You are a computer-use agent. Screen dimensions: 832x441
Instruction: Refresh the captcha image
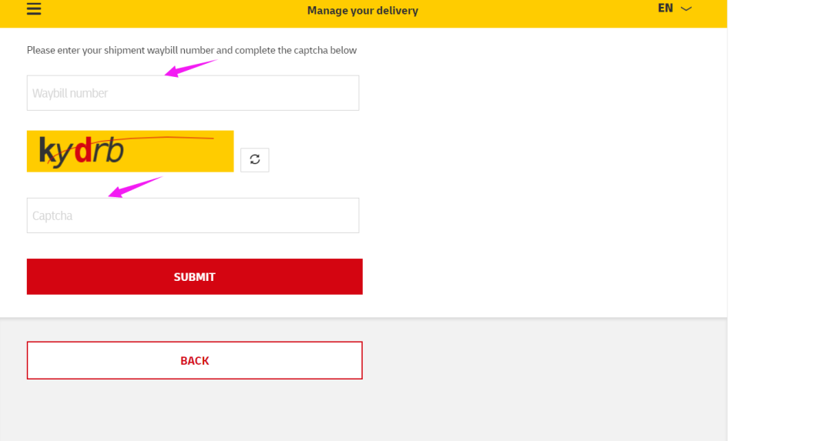255,159
